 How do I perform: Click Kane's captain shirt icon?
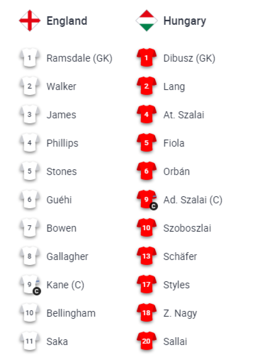(x=29, y=285)
